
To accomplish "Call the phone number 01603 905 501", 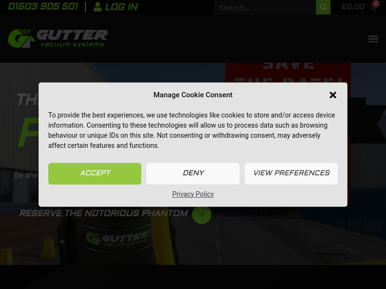I will 43,7.
